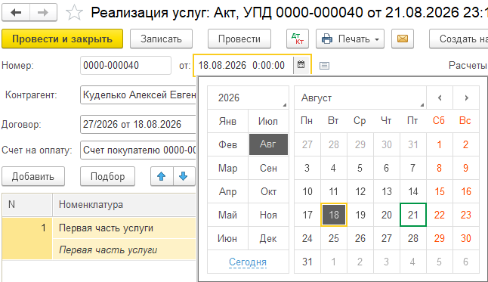Image resolution: width=488 pixels, height=282 pixels.
Task: Select day 17 in August
Action: tap(307, 215)
